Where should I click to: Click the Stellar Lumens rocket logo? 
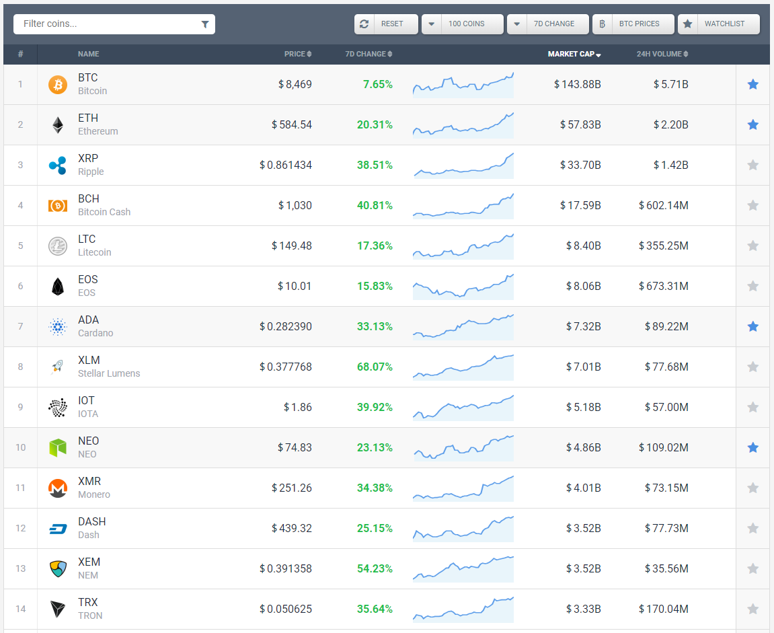[x=58, y=367]
